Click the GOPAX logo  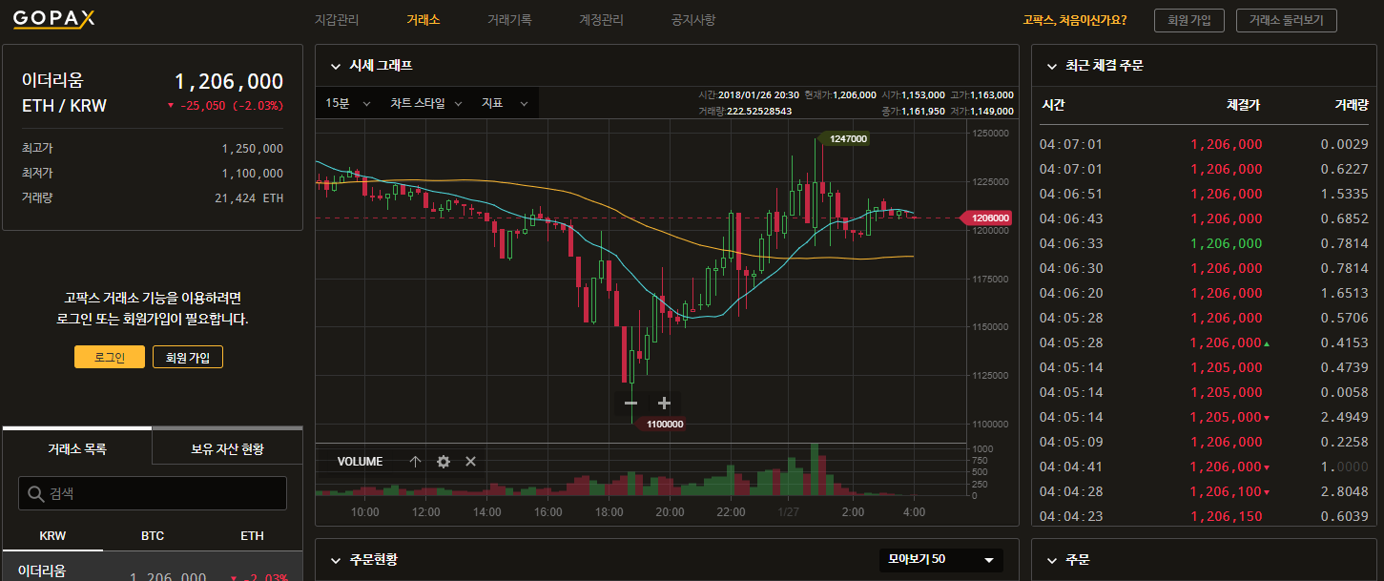53,20
